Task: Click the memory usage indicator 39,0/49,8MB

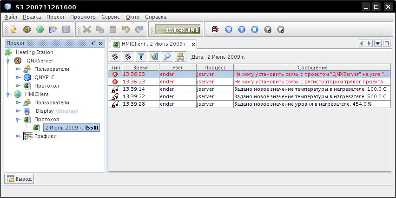Action: 178,29
